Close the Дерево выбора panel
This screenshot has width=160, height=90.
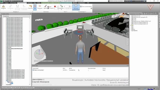click(x=30, y=14)
